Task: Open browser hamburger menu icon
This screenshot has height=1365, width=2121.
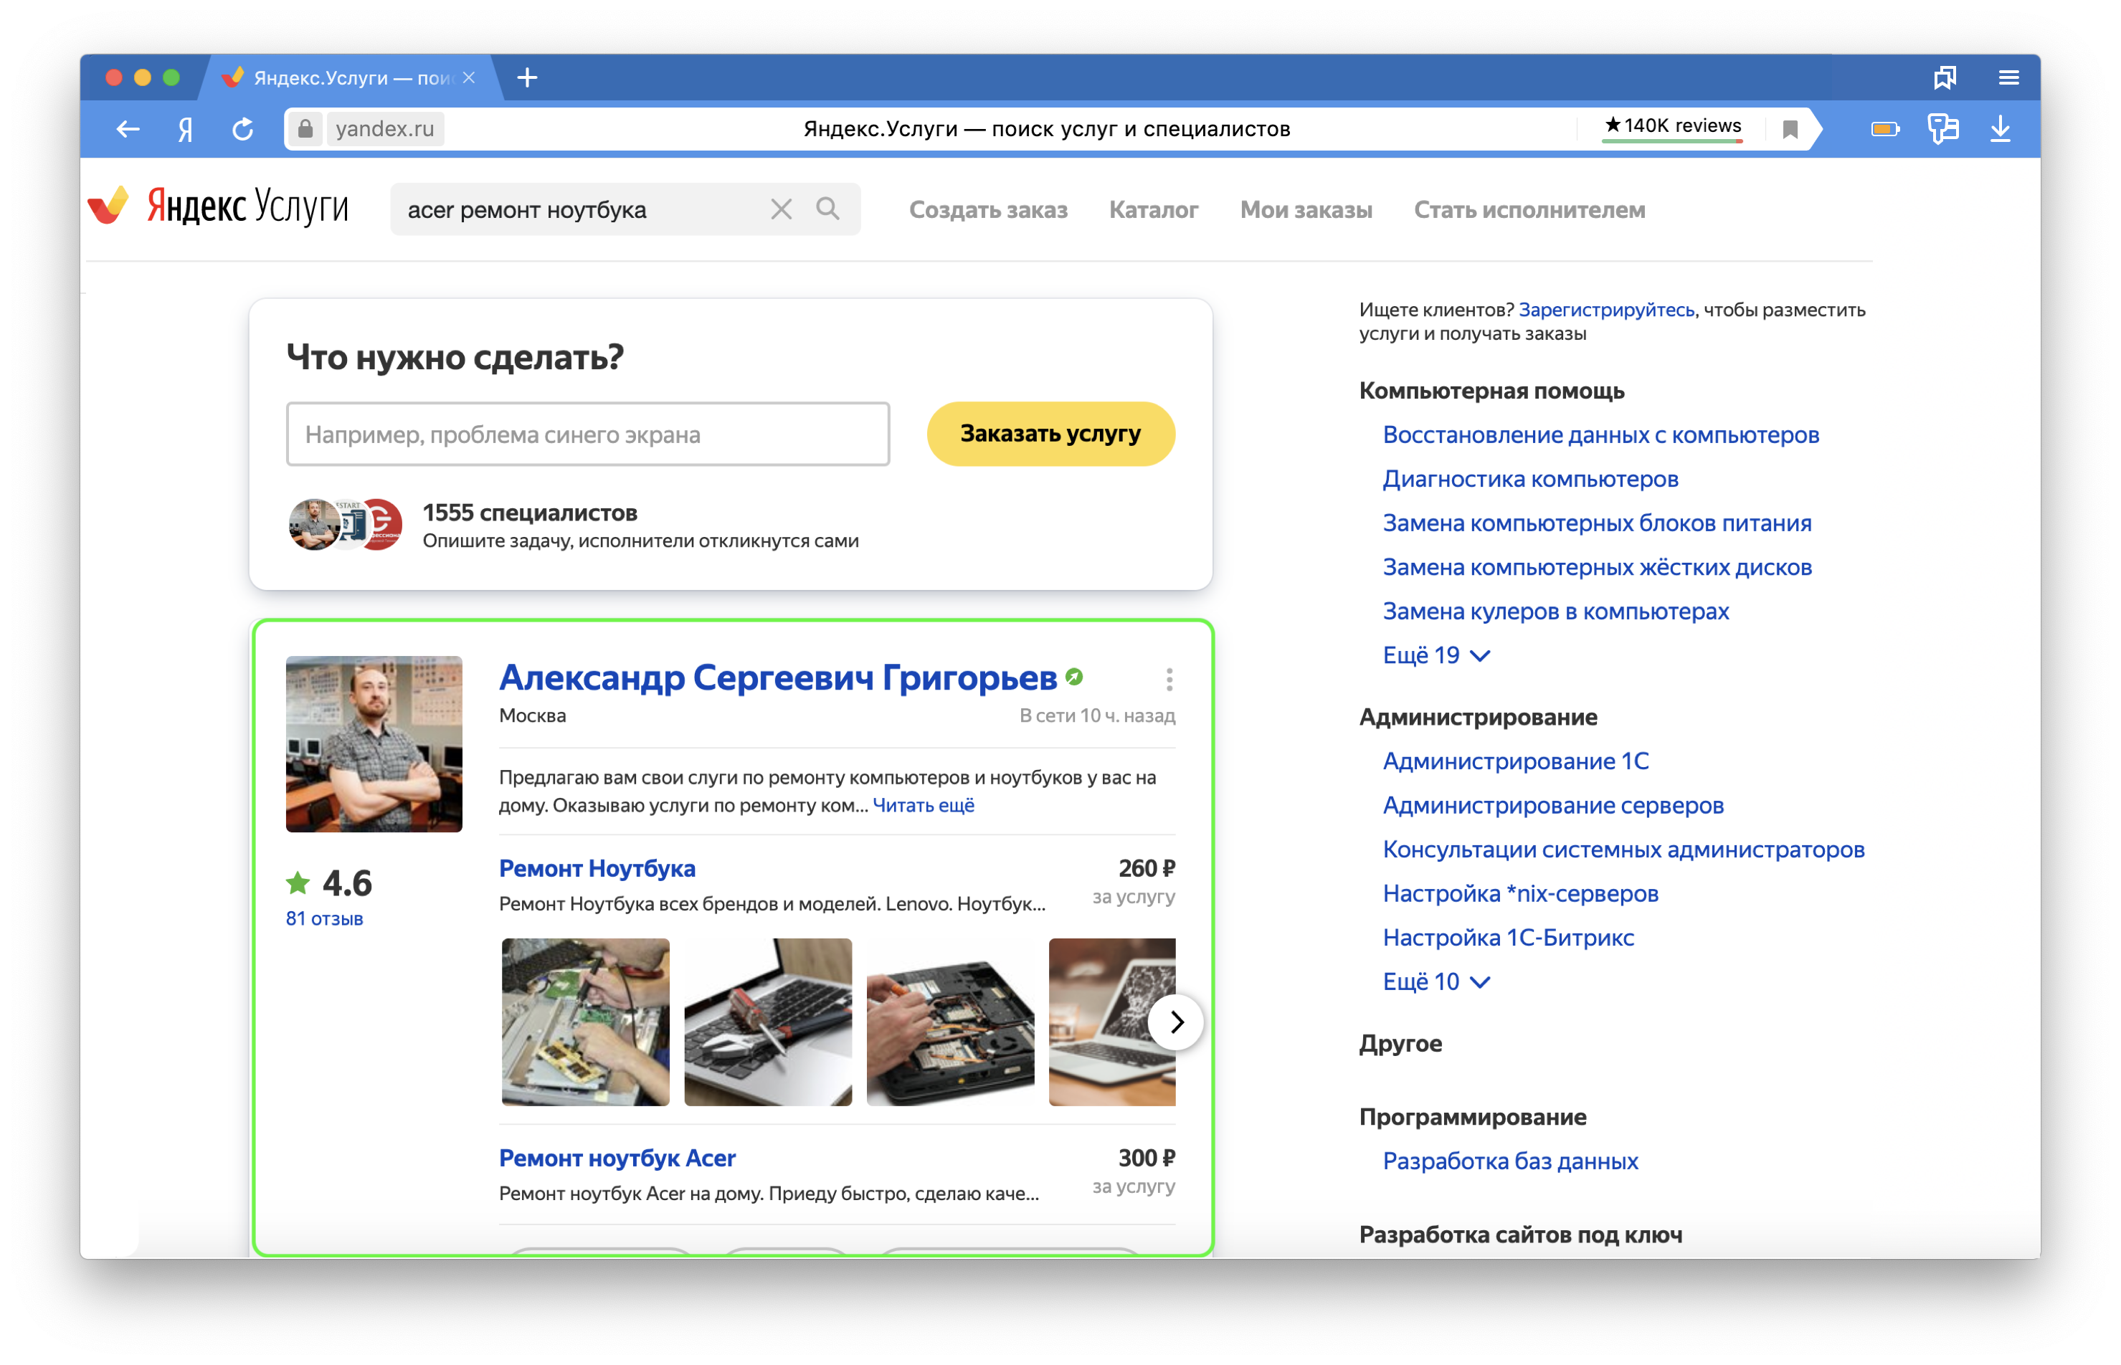Action: pyautogui.click(x=2008, y=78)
